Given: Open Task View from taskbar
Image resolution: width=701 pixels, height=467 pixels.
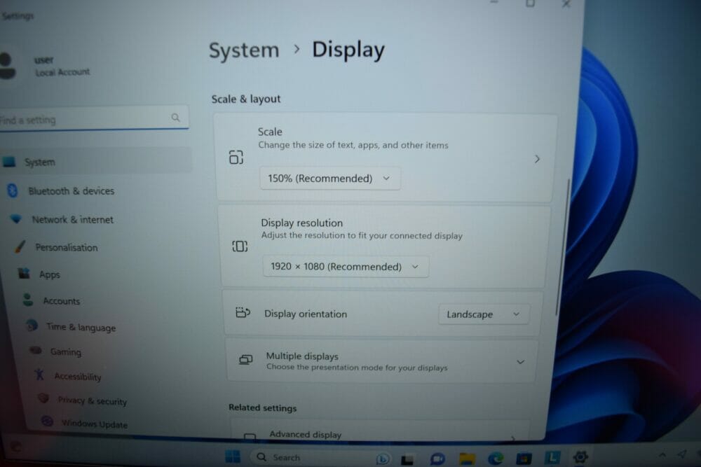Looking at the screenshot, I should [x=407, y=459].
